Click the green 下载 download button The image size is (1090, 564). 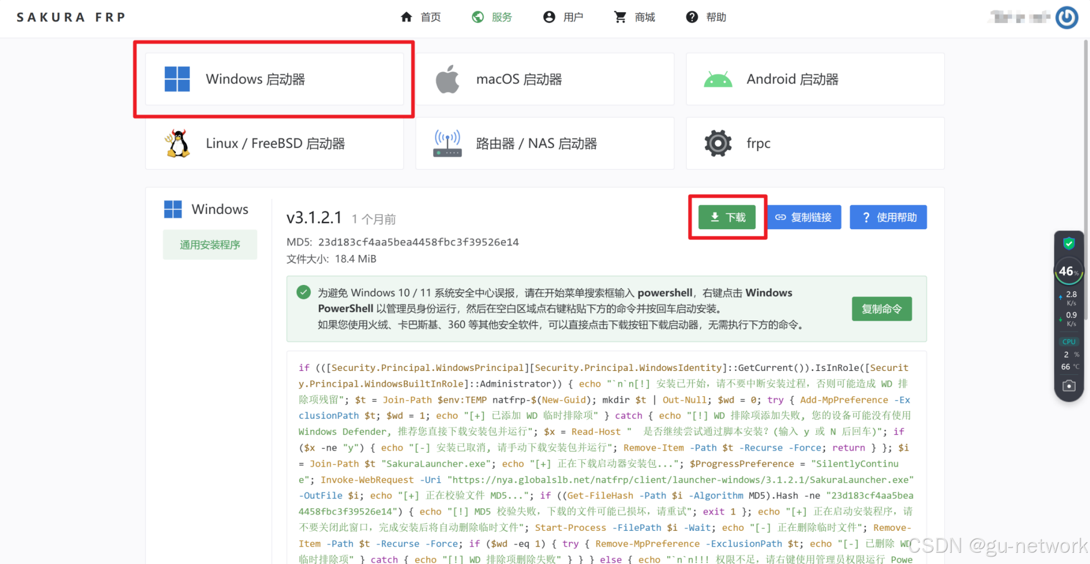click(727, 217)
